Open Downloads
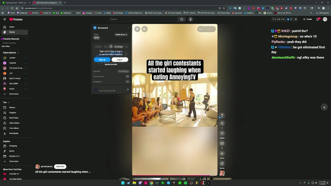The height and width of the screenshot is (186, 331). 15,133
